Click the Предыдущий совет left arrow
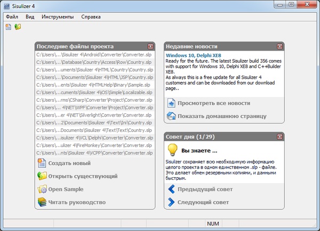This screenshot has height=231, width=320. 171,189
